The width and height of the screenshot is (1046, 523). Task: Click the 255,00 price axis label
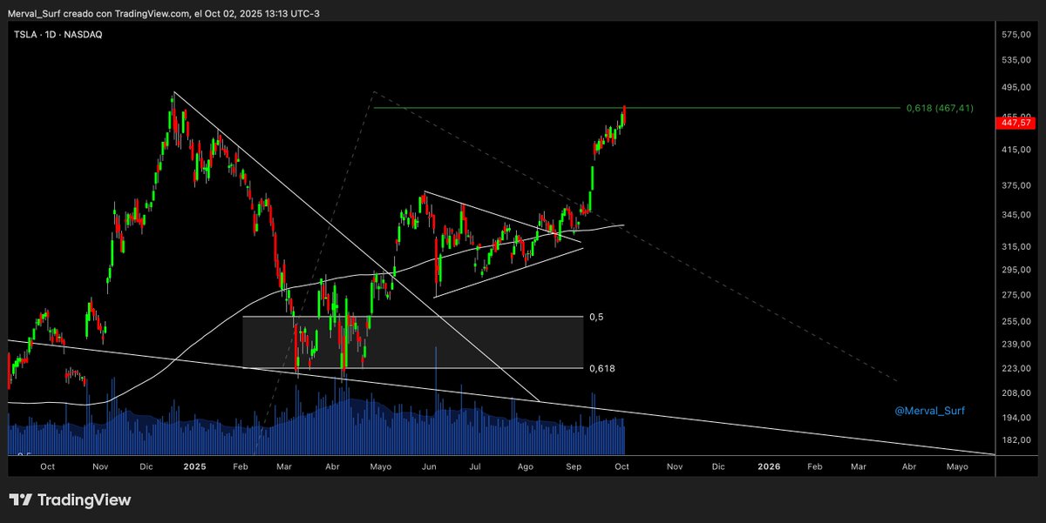pyautogui.click(x=1017, y=321)
